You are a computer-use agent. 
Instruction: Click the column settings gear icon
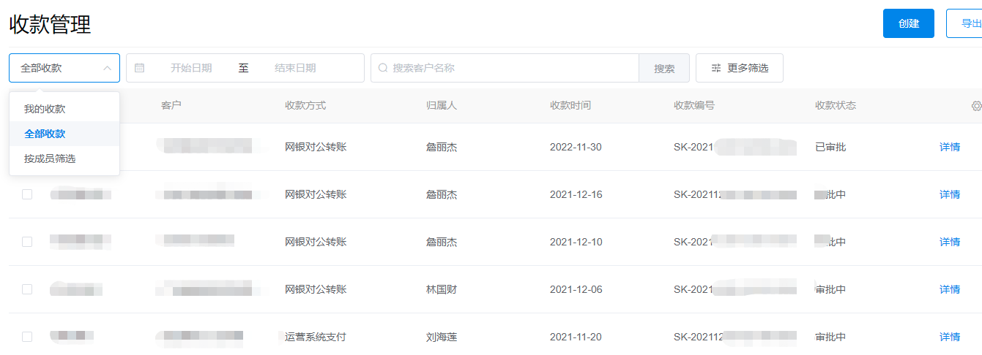click(x=975, y=106)
